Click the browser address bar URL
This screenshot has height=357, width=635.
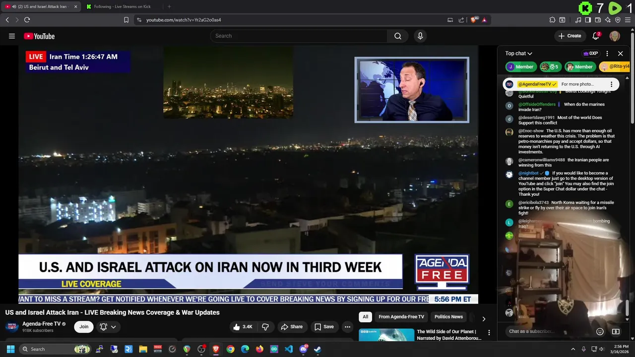[x=184, y=20]
